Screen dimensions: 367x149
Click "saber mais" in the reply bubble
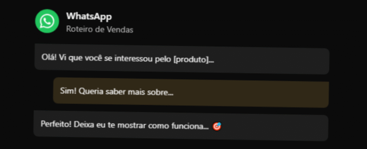(x=125, y=92)
